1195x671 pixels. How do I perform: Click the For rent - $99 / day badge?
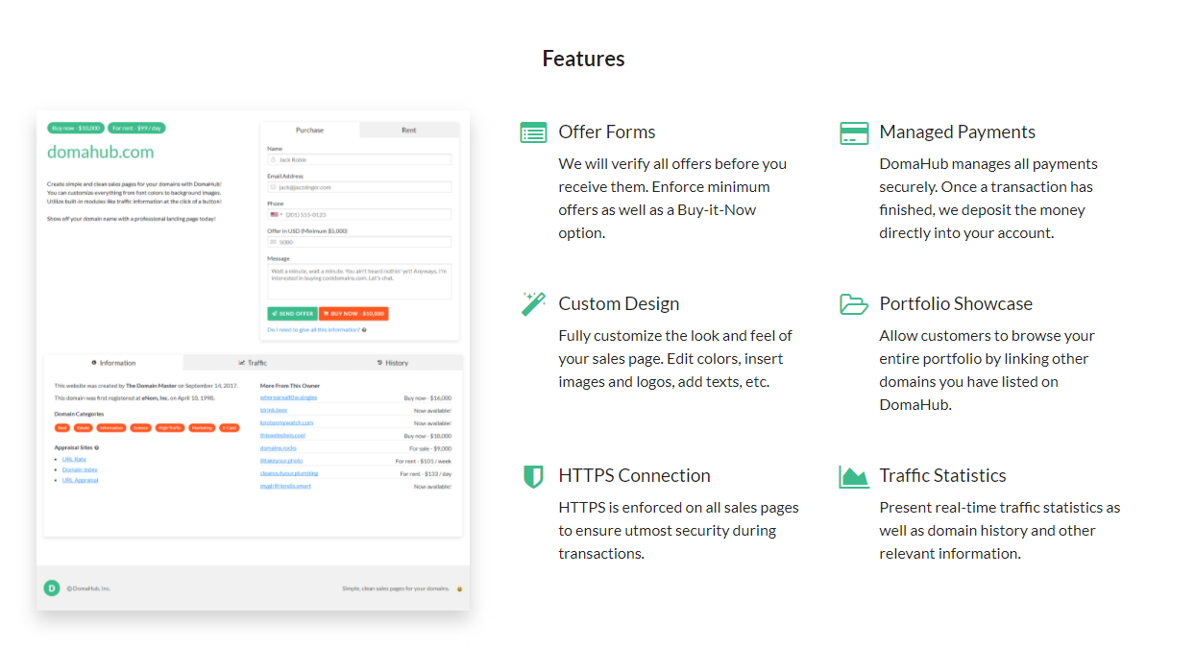point(135,128)
